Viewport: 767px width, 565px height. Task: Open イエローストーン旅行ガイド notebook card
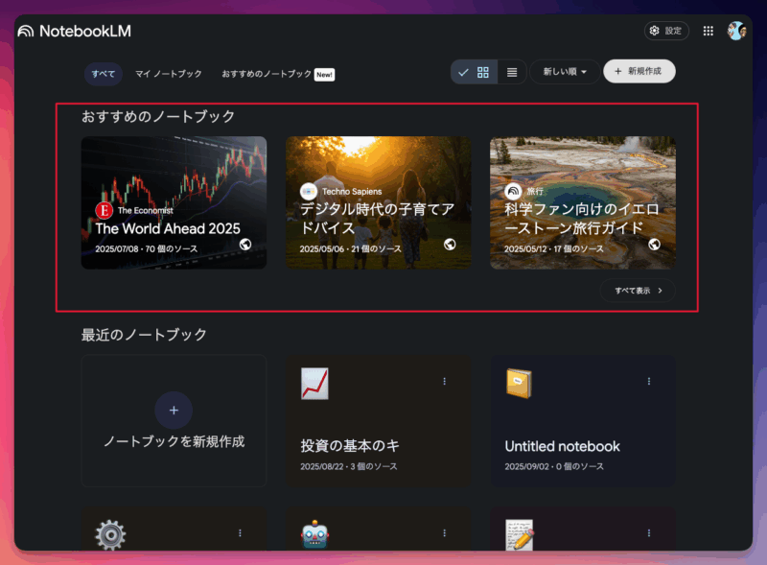point(583,202)
